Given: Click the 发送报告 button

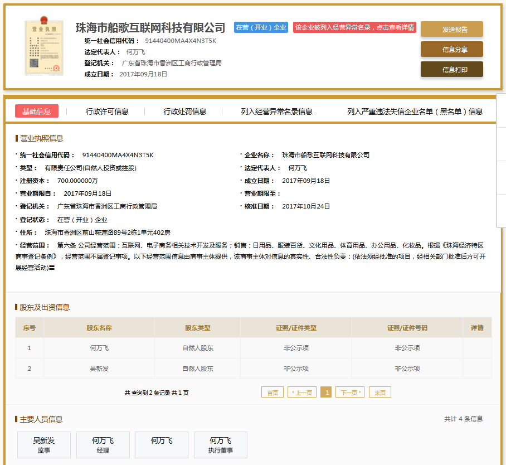Looking at the screenshot, I should (x=451, y=30).
